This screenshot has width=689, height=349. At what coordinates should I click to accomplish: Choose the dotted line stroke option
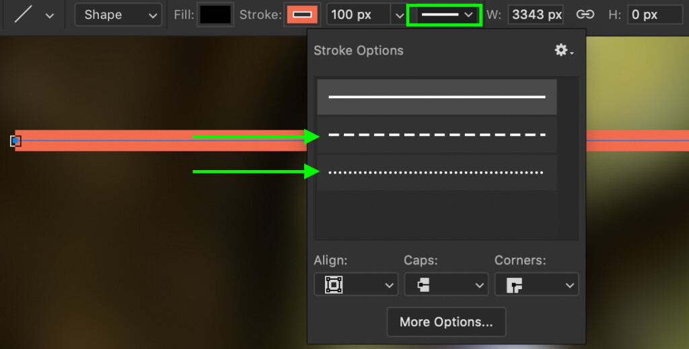tap(437, 172)
